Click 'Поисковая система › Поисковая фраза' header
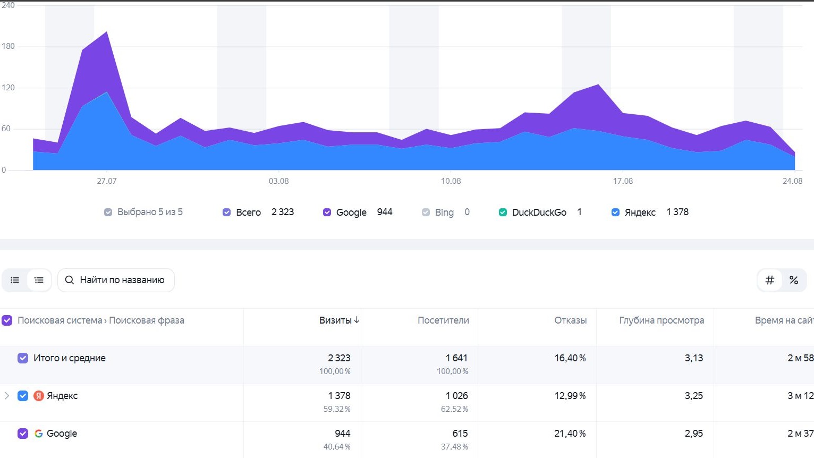This screenshot has width=814, height=458. [101, 320]
